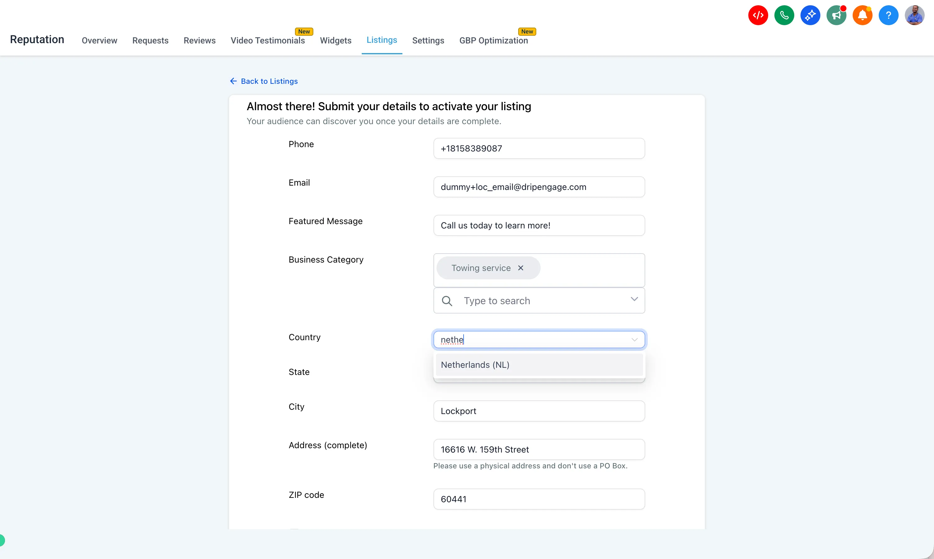Image resolution: width=934 pixels, height=559 pixels.
Task: Open the megaphone announcements icon
Action: 836,16
